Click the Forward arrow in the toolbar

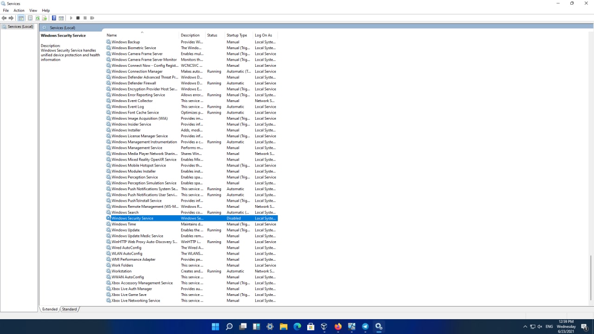[11, 18]
